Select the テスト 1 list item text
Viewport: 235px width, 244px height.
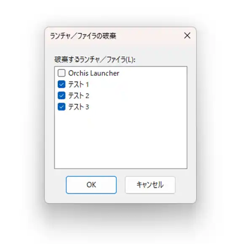tap(78, 84)
